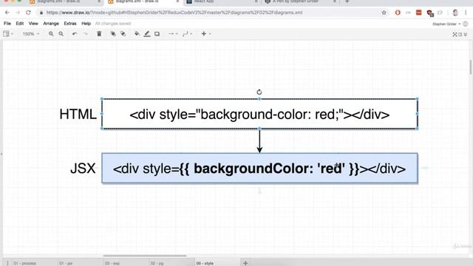Viewport: 473px width, 266px height.
Task: Open the File menu
Action: (7, 23)
